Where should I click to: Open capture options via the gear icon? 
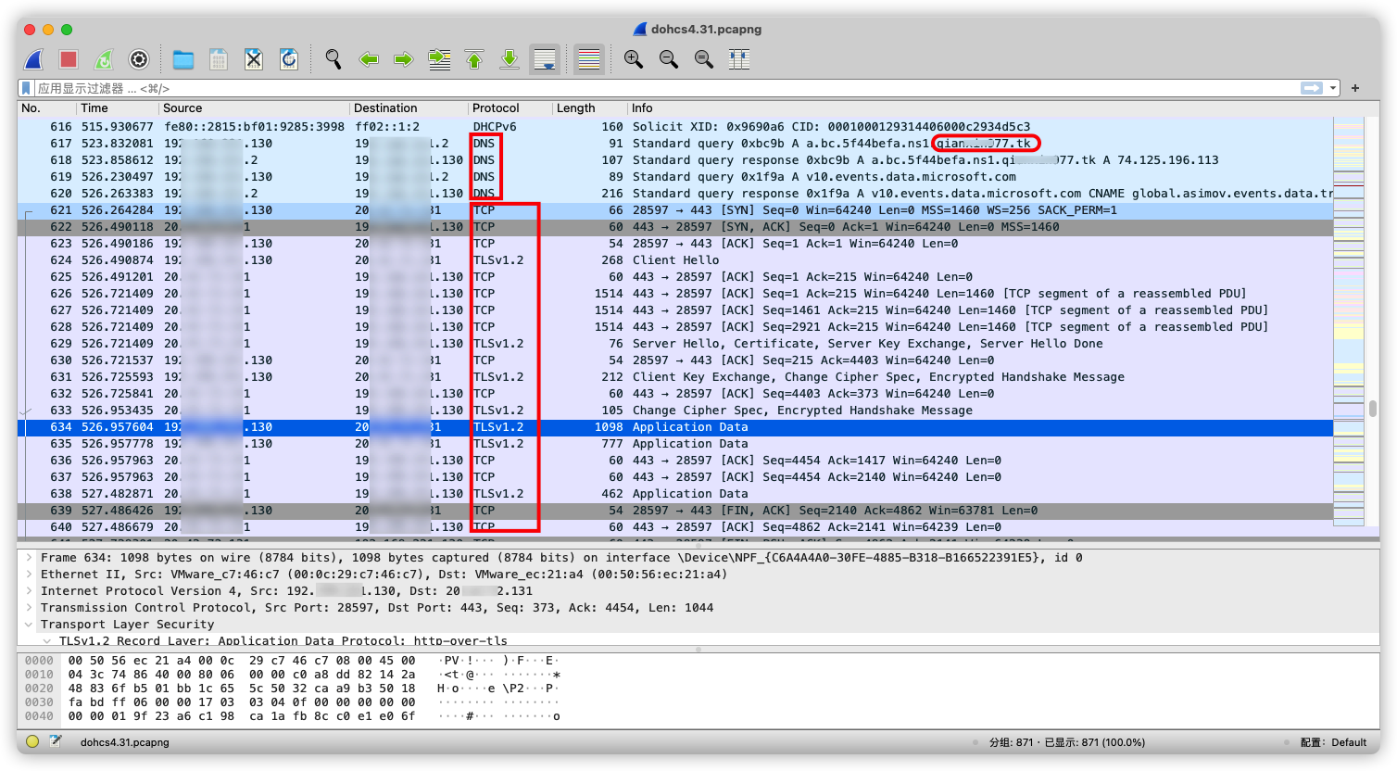(x=138, y=58)
